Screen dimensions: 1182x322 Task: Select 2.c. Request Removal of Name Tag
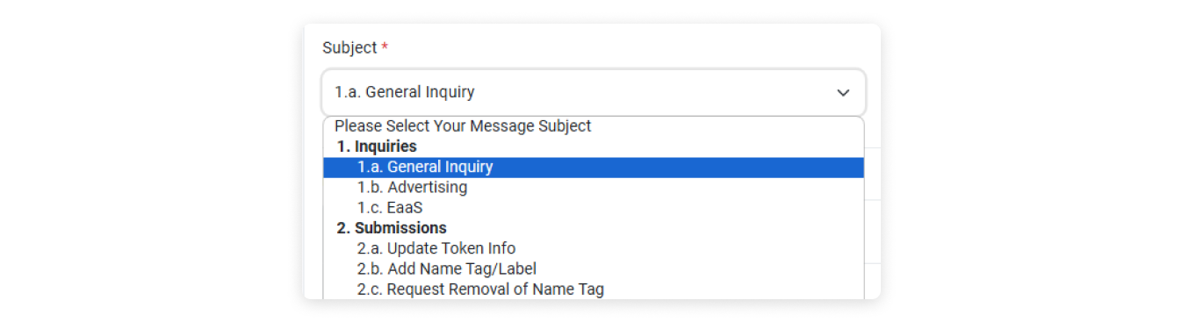pos(594,289)
